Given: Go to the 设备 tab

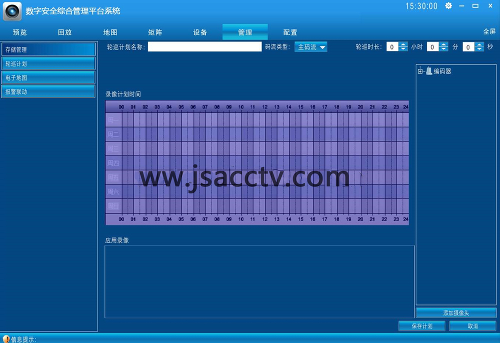Looking at the screenshot, I should (200, 32).
